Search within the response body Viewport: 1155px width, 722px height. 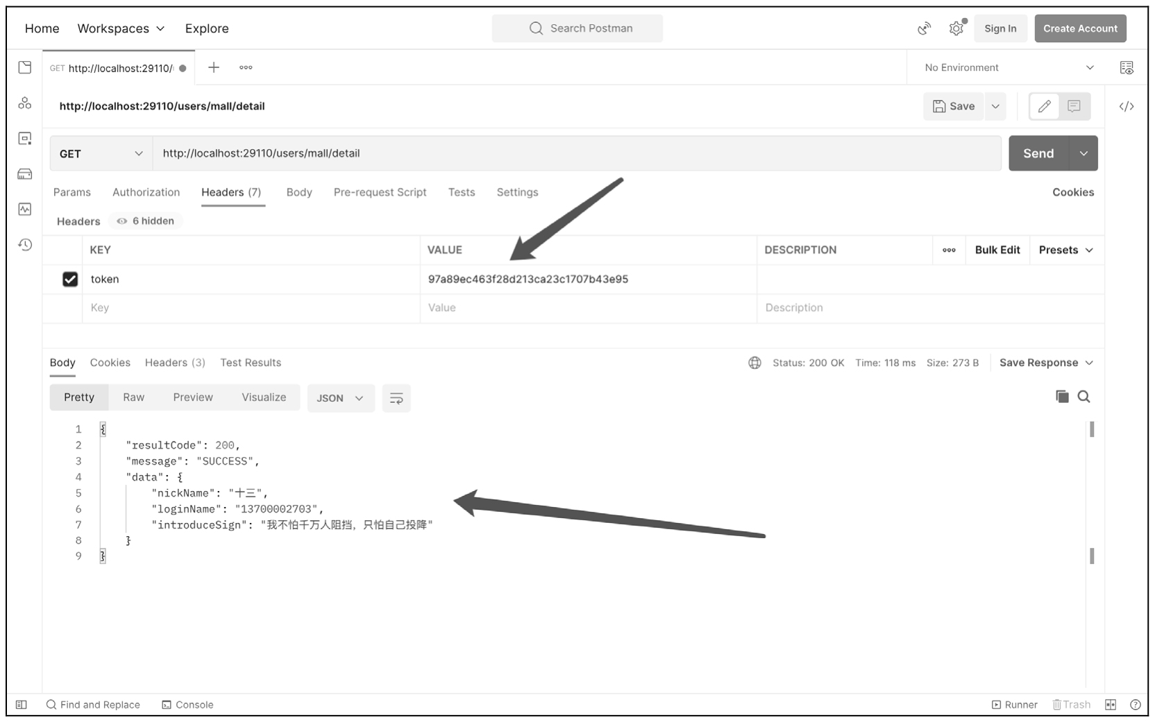1084,397
